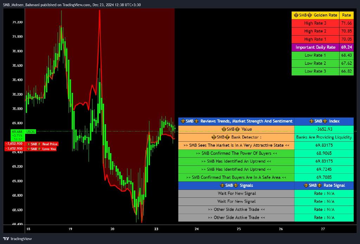Image resolution: width=360 pixels, height=244 pixels.
Task: Select the "High Rate 3" row label
Action: pos(315,23)
